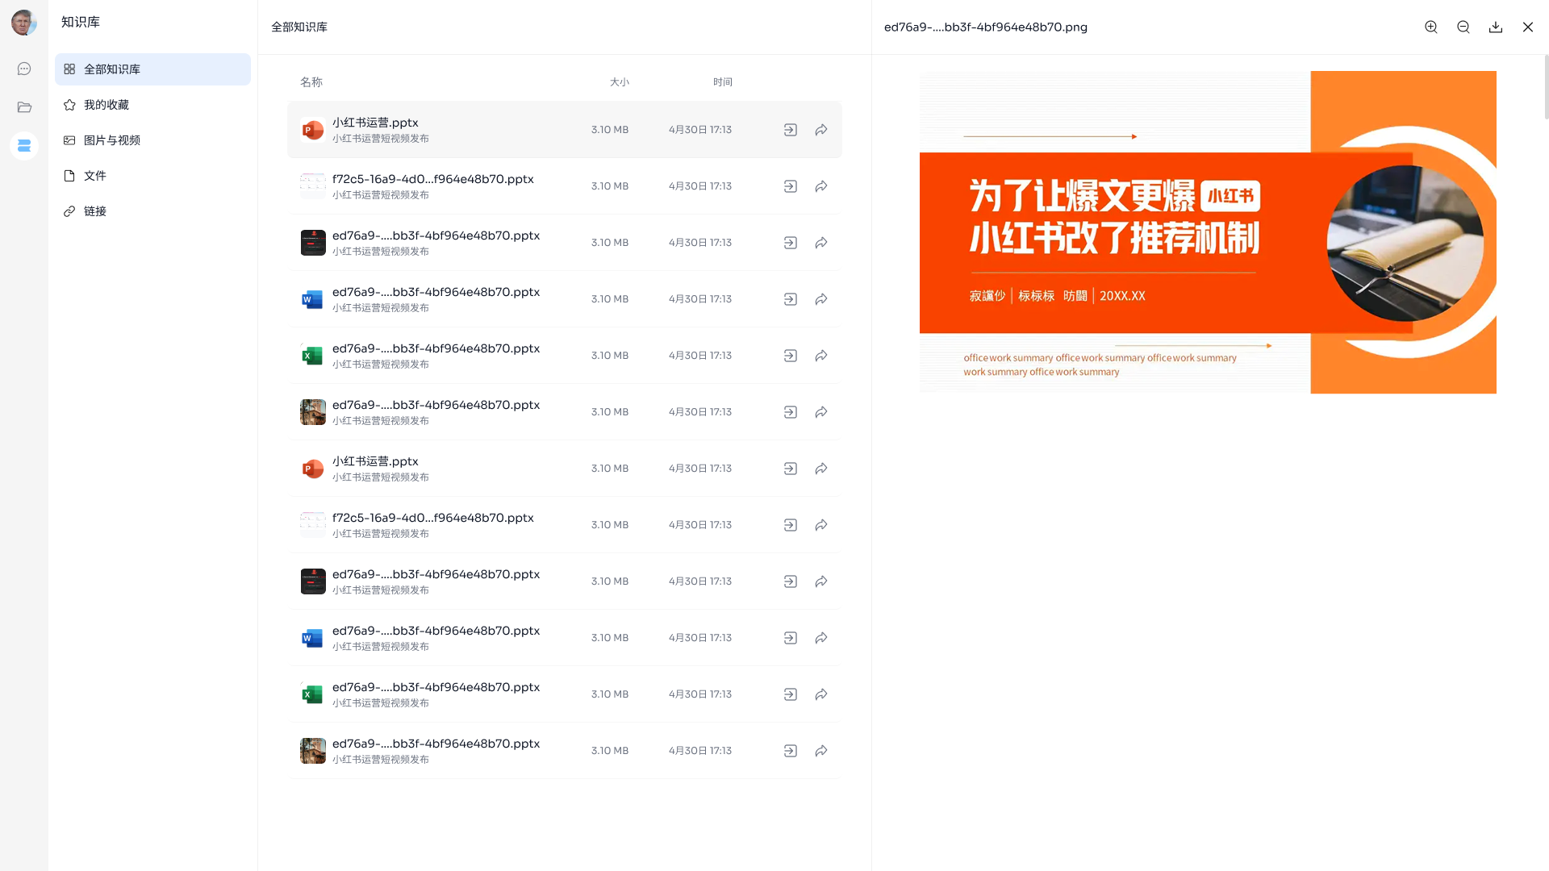Open 我的收藏 favorites
The image size is (1549, 871).
(152, 105)
